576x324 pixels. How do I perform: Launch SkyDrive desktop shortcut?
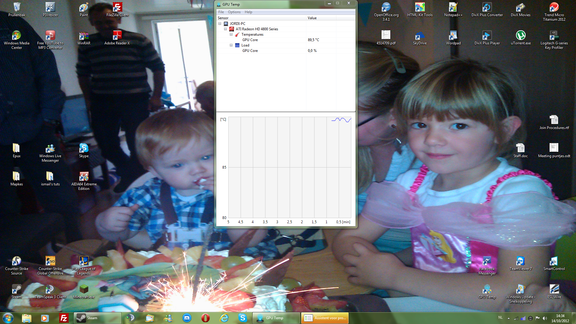point(420,37)
